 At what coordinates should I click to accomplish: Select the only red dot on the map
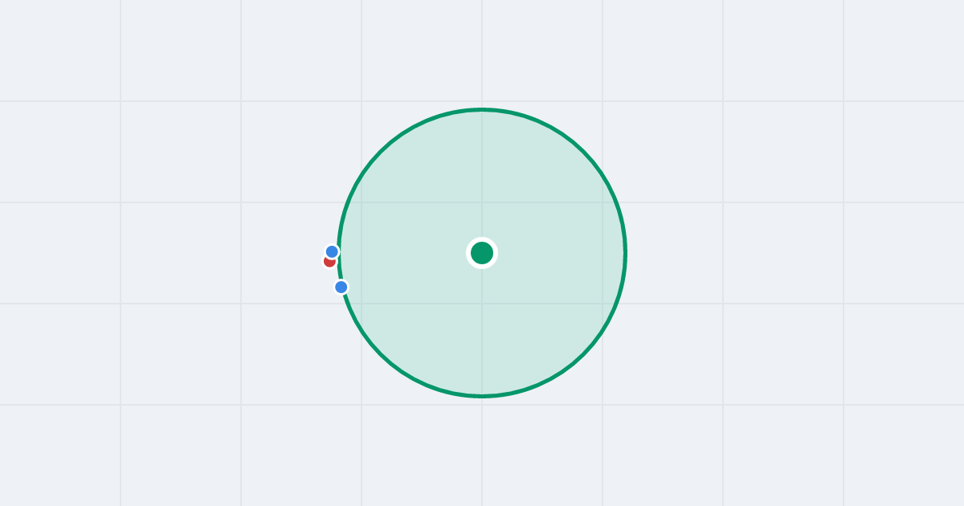pos(328,263)
